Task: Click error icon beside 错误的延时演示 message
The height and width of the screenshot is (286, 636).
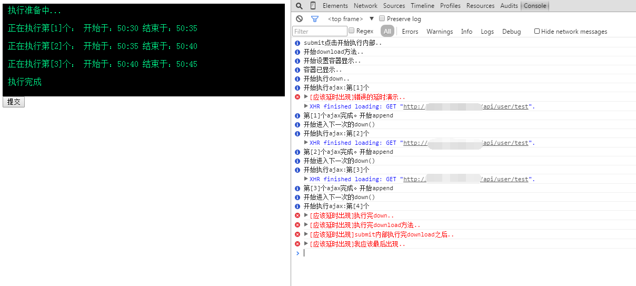Action: (x=297, y=97)
